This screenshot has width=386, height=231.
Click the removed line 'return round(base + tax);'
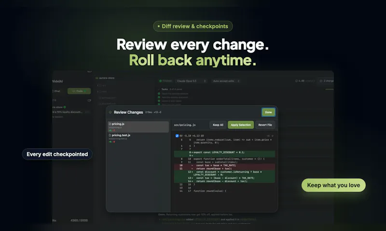pyautogui.click(x=224, y=168)
